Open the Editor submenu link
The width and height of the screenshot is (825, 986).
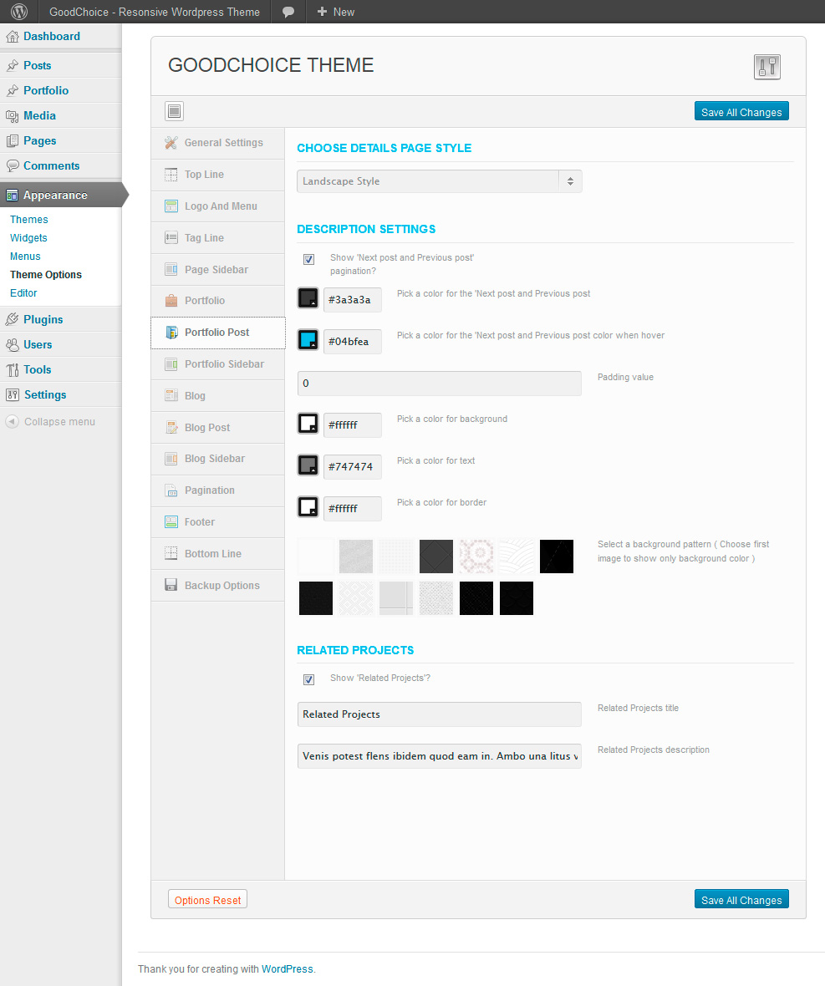[23, 293]
